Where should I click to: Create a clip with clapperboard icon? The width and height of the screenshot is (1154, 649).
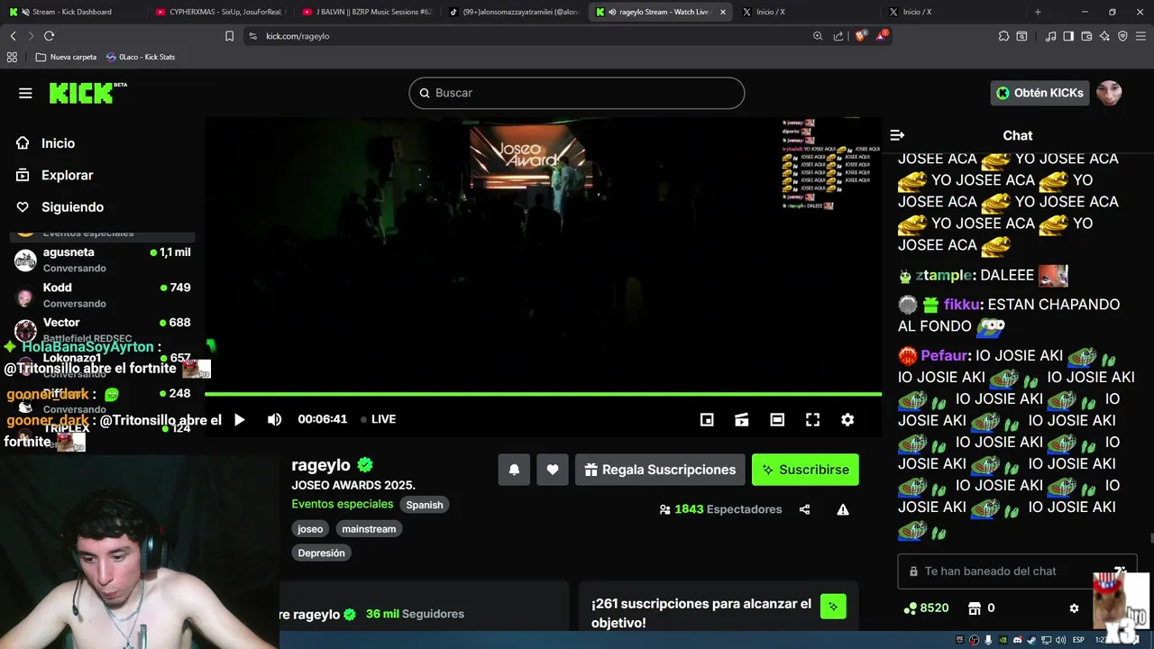[742, 419]
